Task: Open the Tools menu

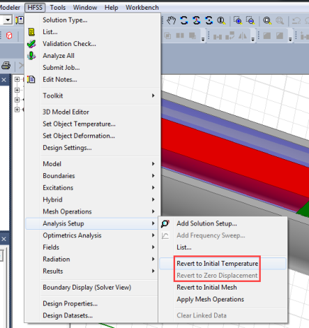Action: [58, 8]
